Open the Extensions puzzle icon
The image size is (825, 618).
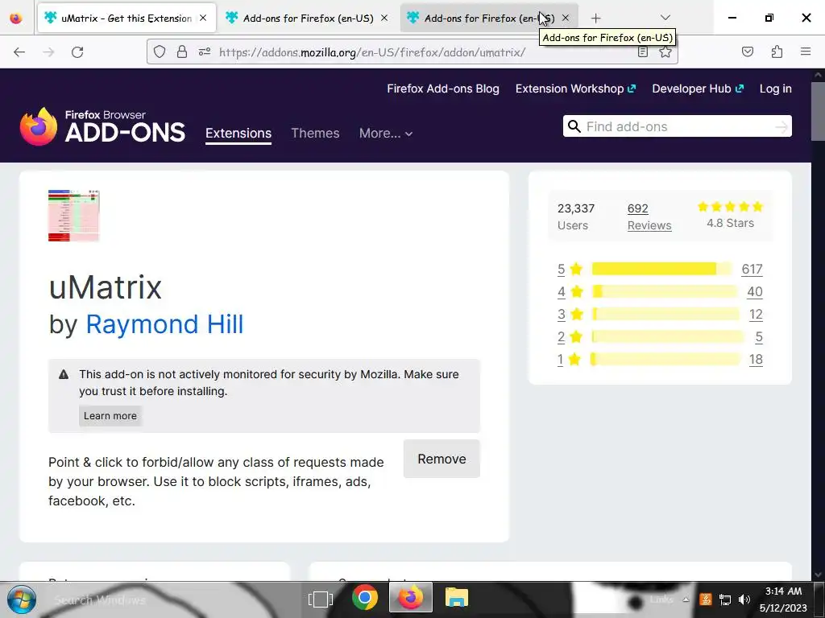[777, 52]
